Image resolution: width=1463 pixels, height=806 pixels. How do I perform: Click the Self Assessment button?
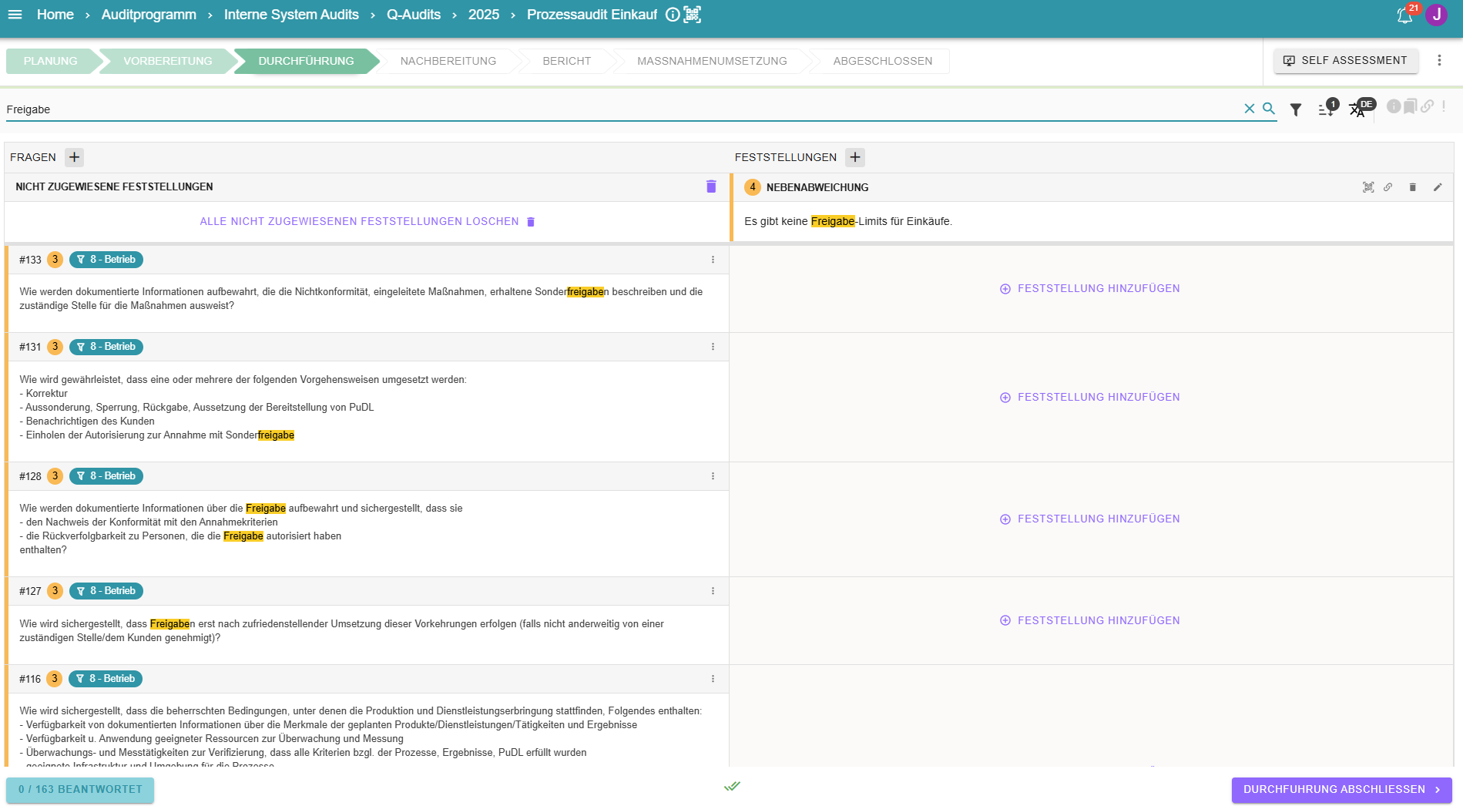click(x=1345, y=60)
